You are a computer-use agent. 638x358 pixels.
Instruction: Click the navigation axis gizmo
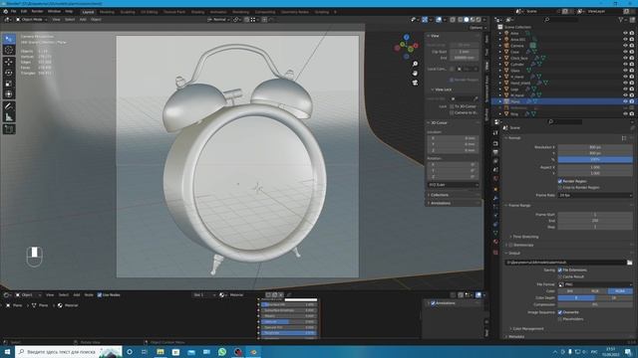(406, 47)
